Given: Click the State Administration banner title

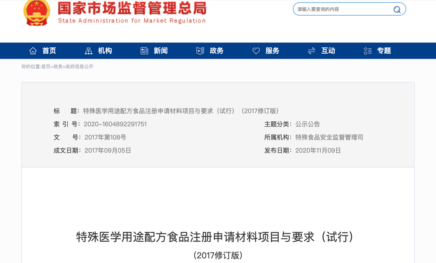Looking at the screenshot, I should click(131, 12).
